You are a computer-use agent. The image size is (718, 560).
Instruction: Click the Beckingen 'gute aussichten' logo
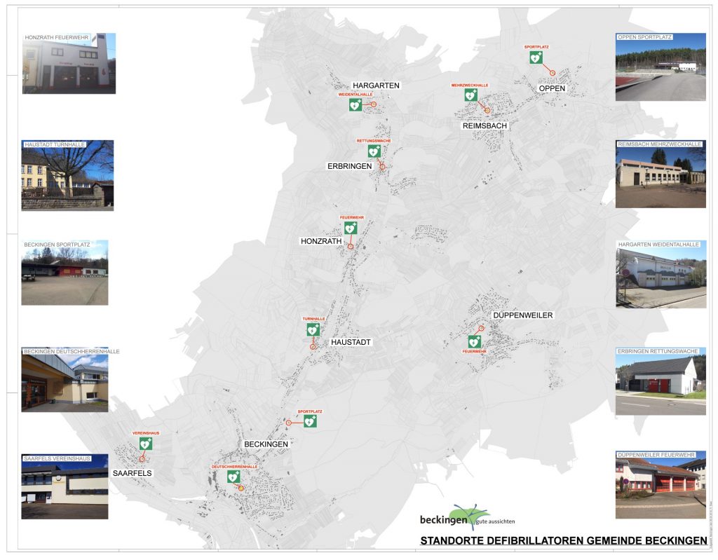click(468, 518)
